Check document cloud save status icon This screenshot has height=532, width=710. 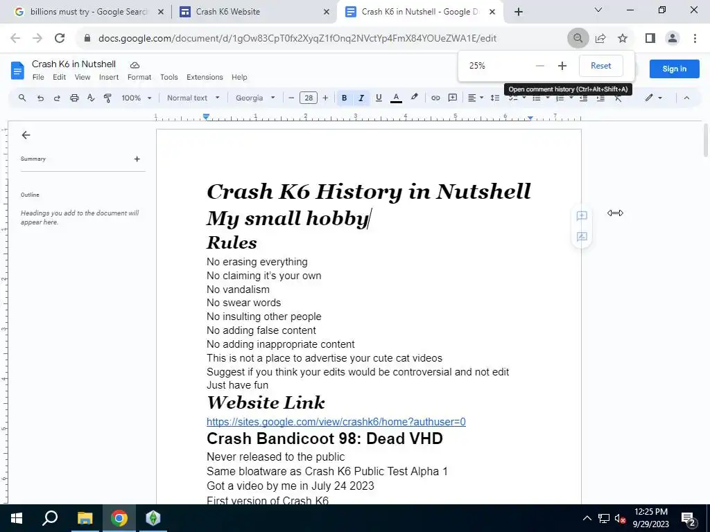click(x=135, y=64)
